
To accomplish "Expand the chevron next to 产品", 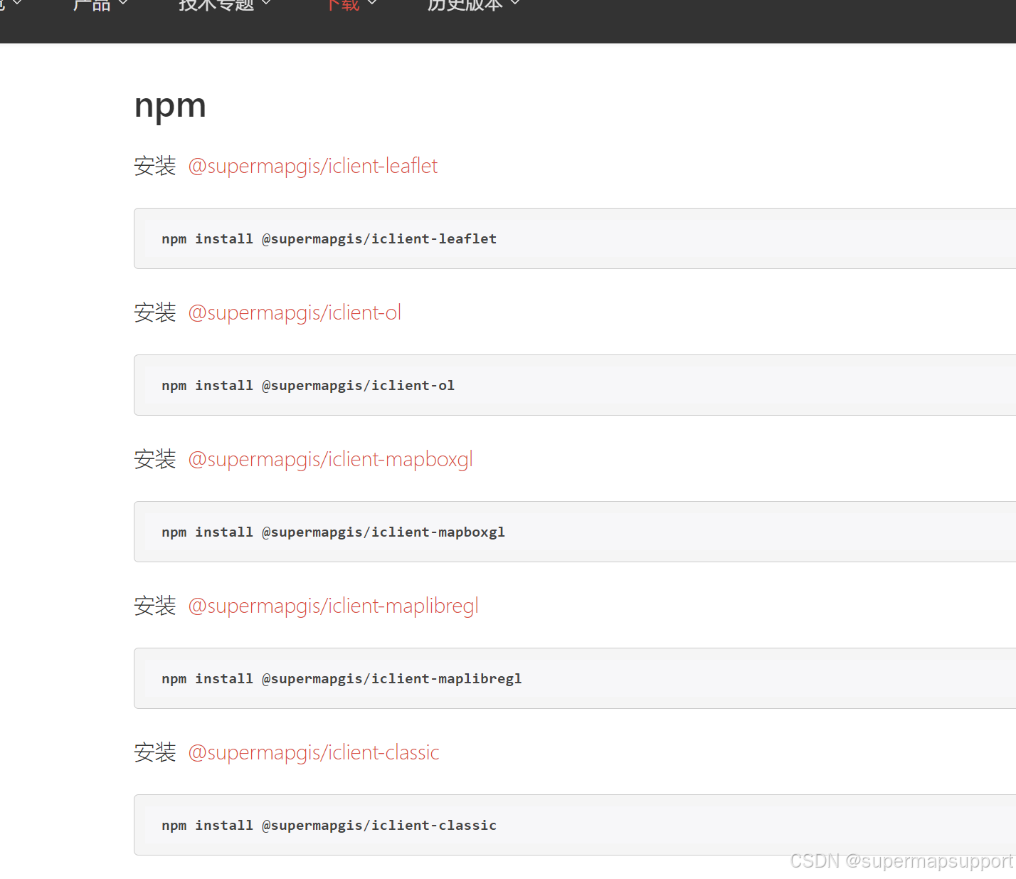I will pyautogui.click(x=123, y=4).
